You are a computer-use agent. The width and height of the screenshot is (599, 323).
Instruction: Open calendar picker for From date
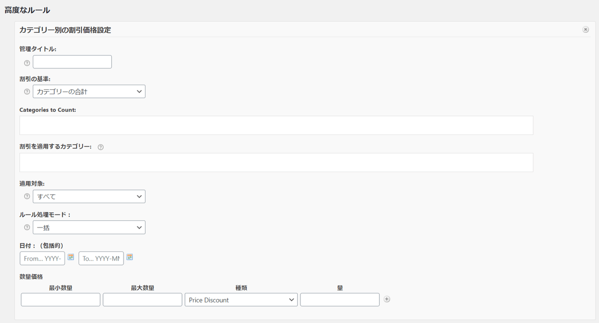pos(71,257)
